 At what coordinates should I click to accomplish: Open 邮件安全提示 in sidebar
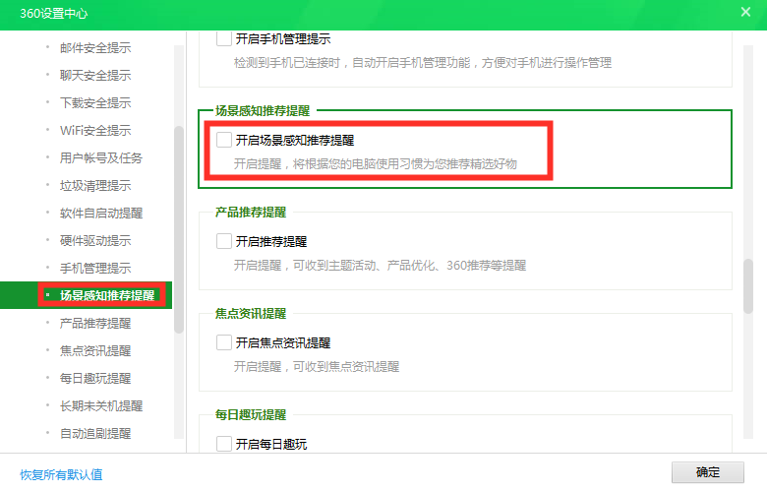pos(95,48)
